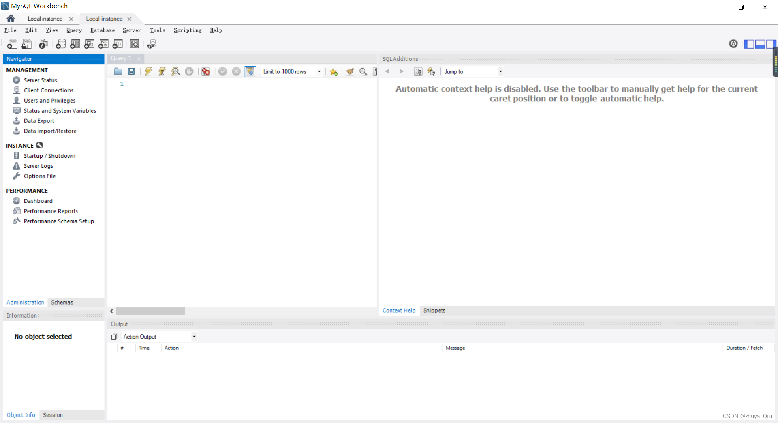Image resolution: width=778 pixels, height=423 pixels.
Task: Get context help for caret position
Action: (x=418, y=71)
